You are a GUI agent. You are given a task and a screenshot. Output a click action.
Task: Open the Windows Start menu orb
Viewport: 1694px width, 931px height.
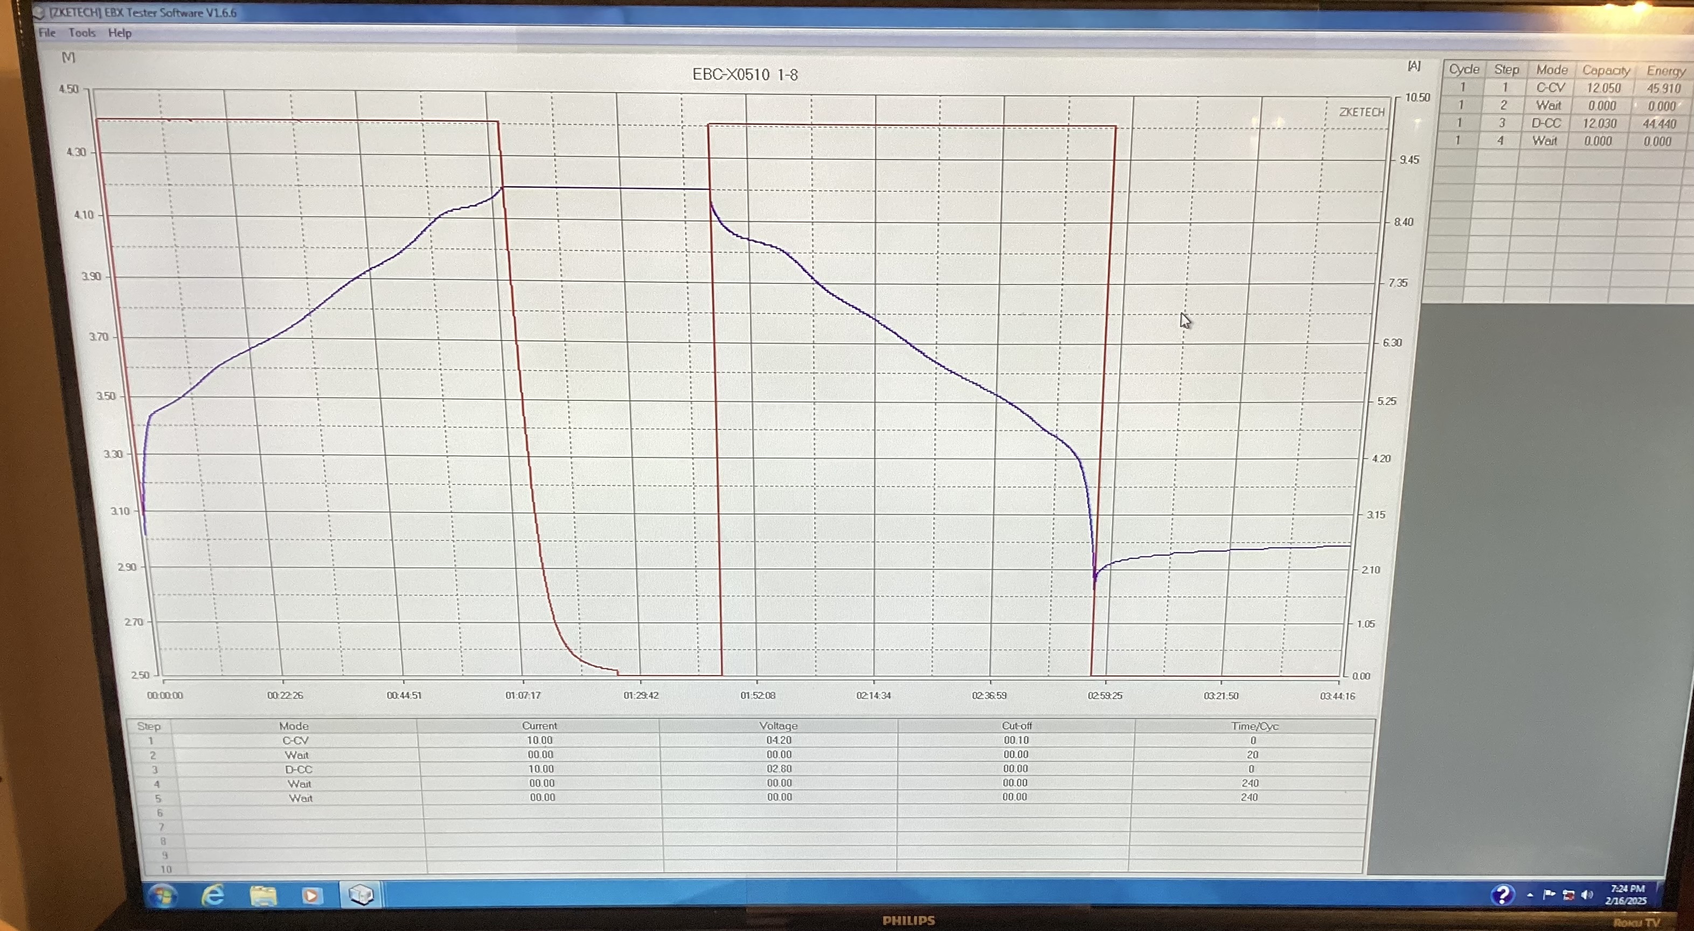tap(162, 895)
